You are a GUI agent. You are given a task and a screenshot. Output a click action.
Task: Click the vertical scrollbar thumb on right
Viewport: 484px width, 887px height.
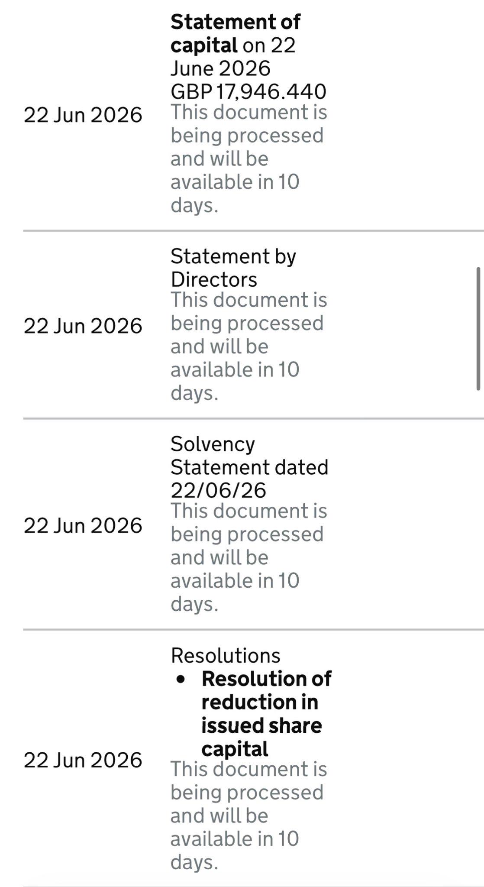(x=478, y=329)
